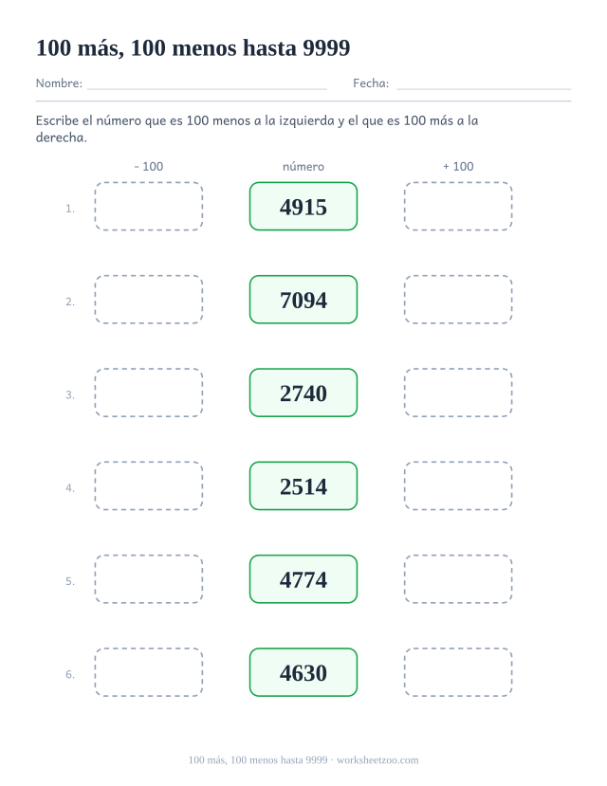This screenshot has width=607, height=786.
Task: Select the plus 100 box for 4774
Action: pos(458,579)
